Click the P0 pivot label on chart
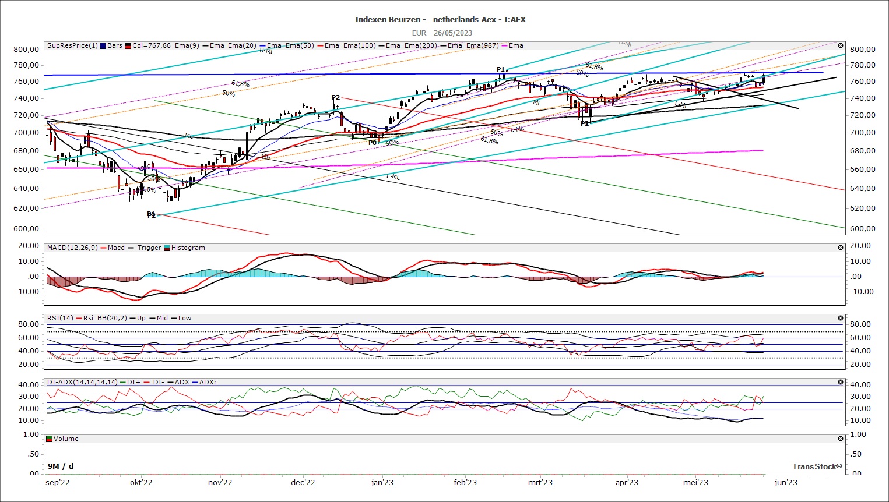The image size is (889, 502). click(x=373, y=143)
